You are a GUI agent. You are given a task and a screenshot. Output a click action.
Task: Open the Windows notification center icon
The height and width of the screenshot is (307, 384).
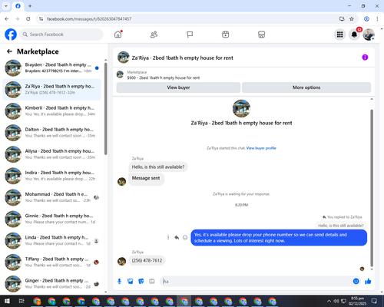click(374, 301)
